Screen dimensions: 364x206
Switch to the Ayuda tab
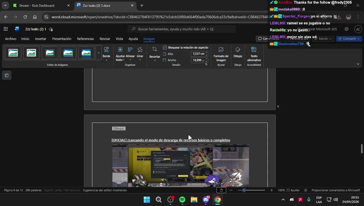click(133, 39)
